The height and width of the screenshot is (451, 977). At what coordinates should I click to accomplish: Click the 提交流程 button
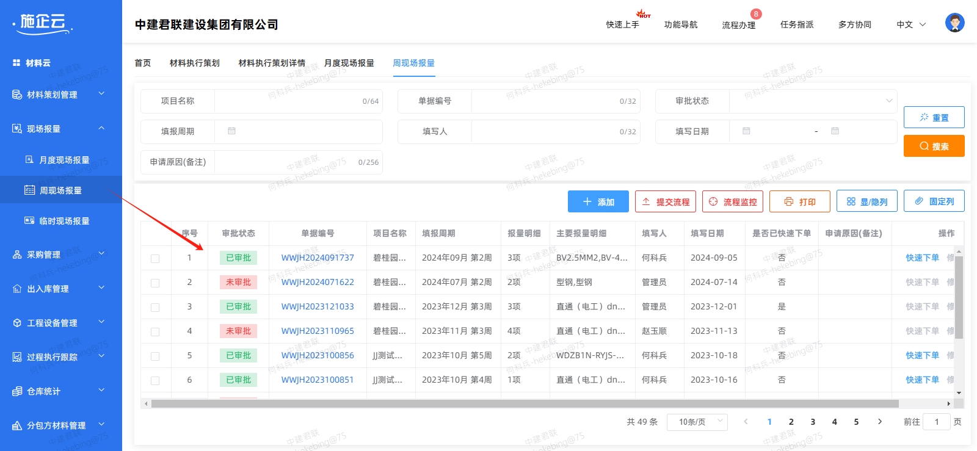(666, 201)
